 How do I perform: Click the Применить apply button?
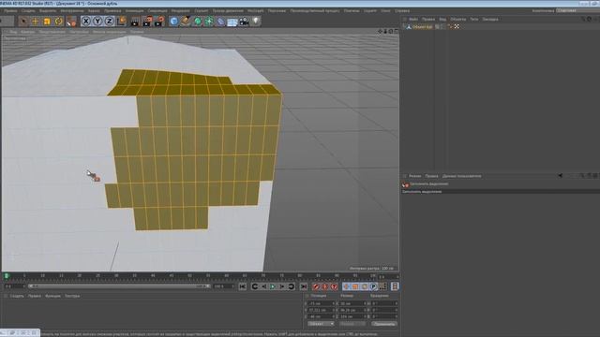(383, 324)
